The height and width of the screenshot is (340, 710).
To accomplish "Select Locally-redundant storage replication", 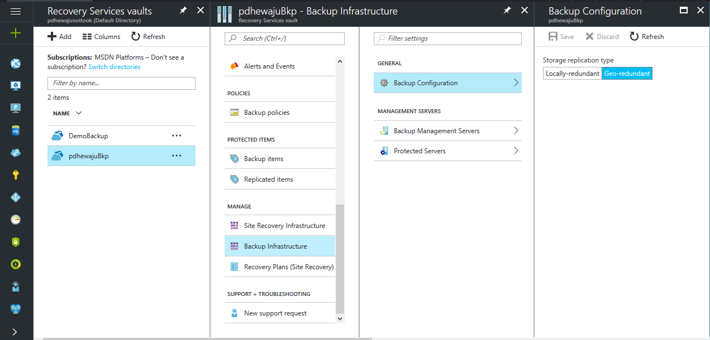I will 573,74.
